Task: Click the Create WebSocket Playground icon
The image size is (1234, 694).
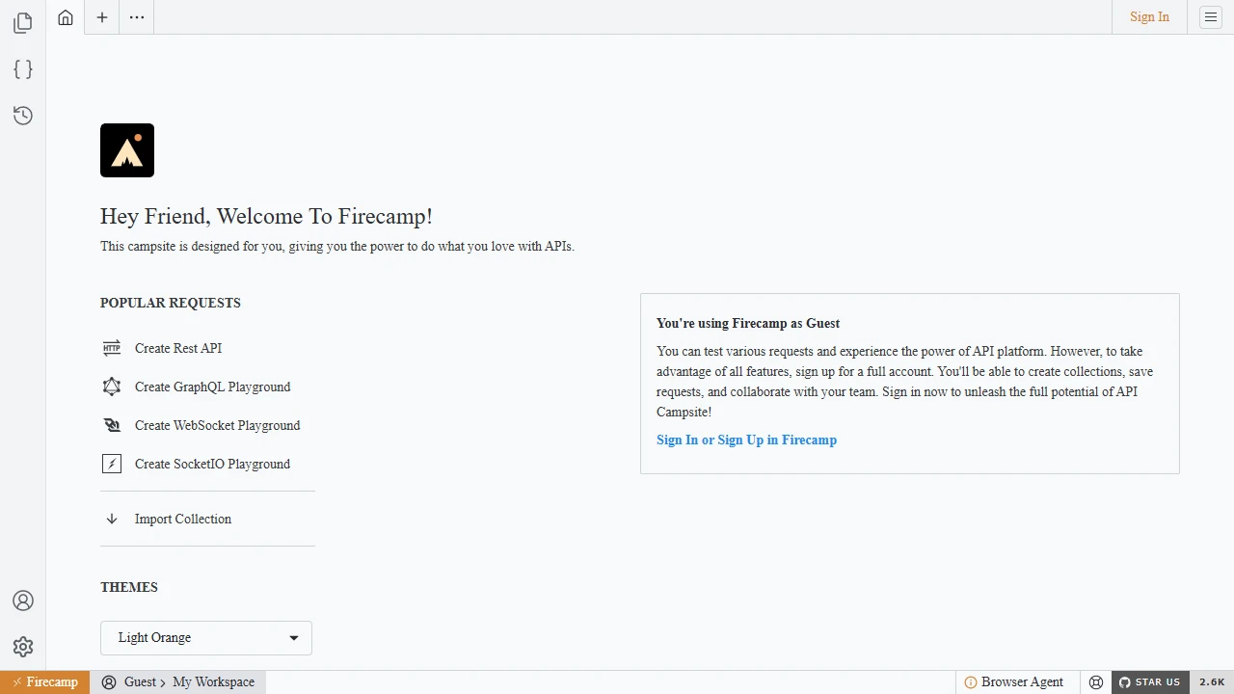Action: 111,425
